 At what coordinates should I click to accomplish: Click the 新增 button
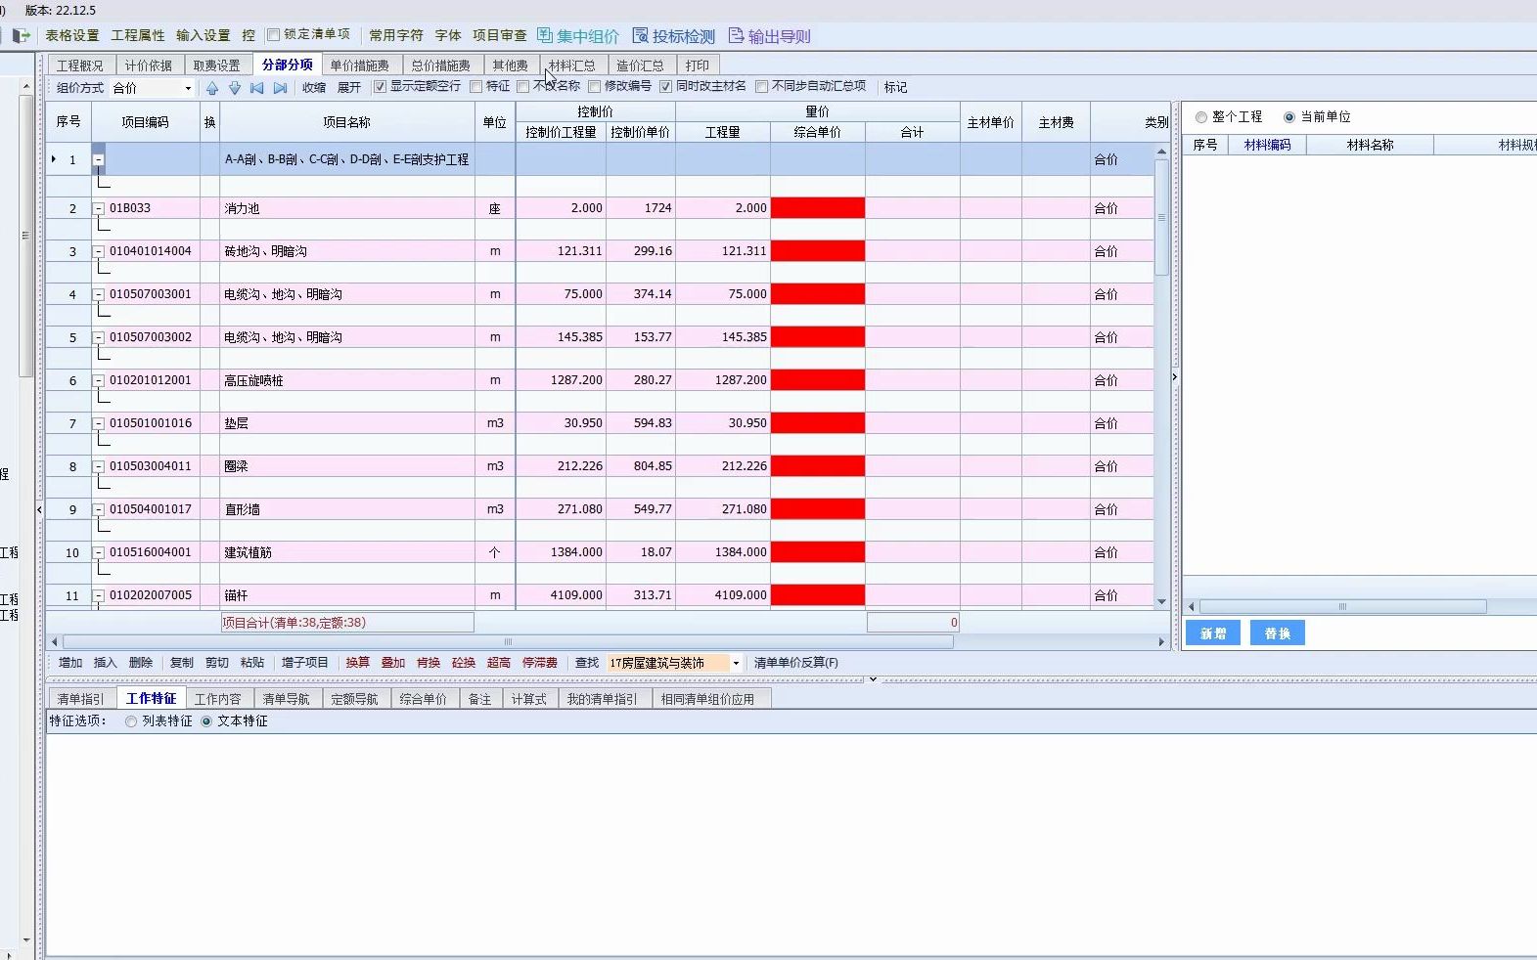(x=1213, y=633)
